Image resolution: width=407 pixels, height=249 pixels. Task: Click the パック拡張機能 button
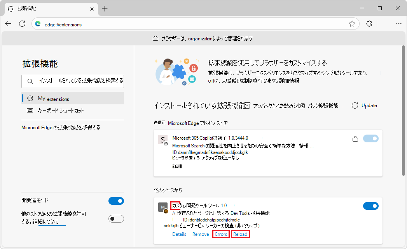(320, 106)
